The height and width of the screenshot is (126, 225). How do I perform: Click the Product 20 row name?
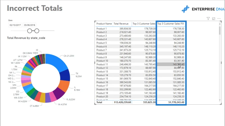pos(102,96)
